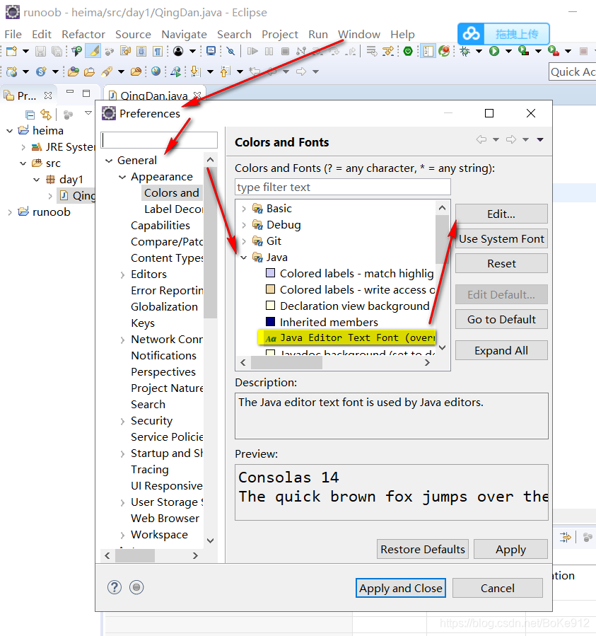This screenshot has width=596, height=636.
Task: Open the Refactor menu
Action: point(83,35)
